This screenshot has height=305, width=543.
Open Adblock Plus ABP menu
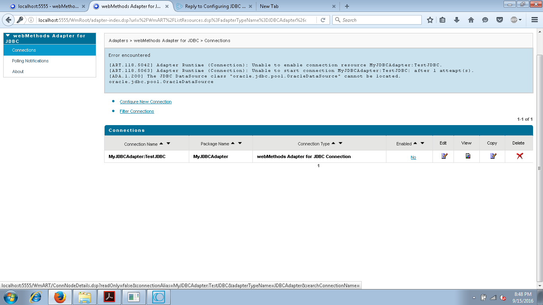[516, 20]
